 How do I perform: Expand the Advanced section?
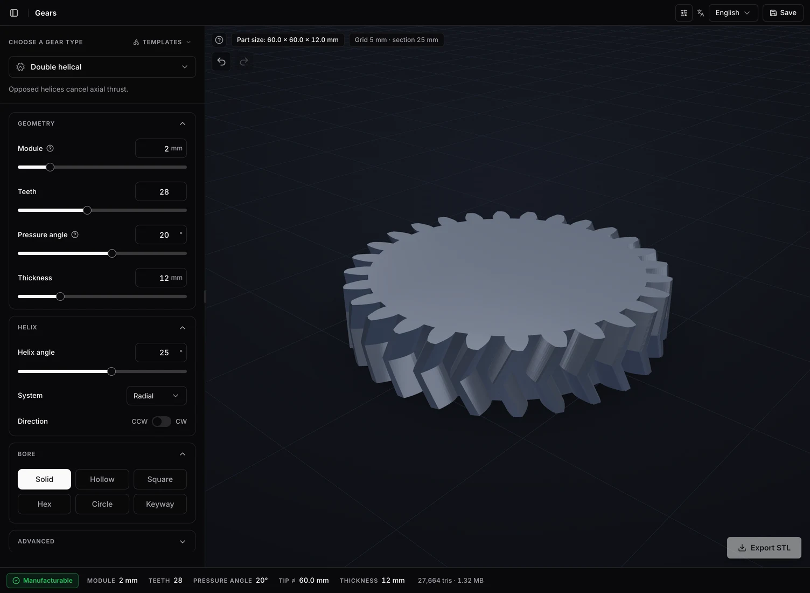[183, 541]
